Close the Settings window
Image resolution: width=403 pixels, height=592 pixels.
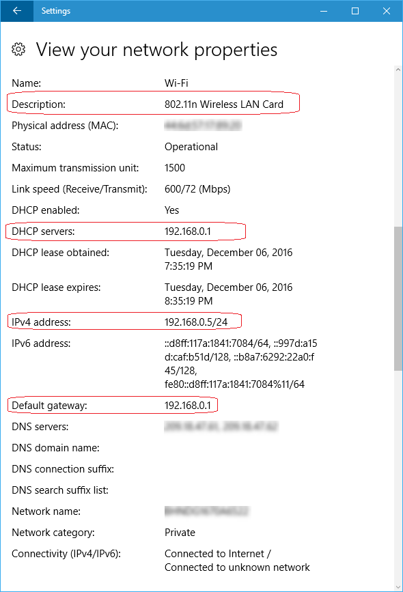click(x=387, y=11)
